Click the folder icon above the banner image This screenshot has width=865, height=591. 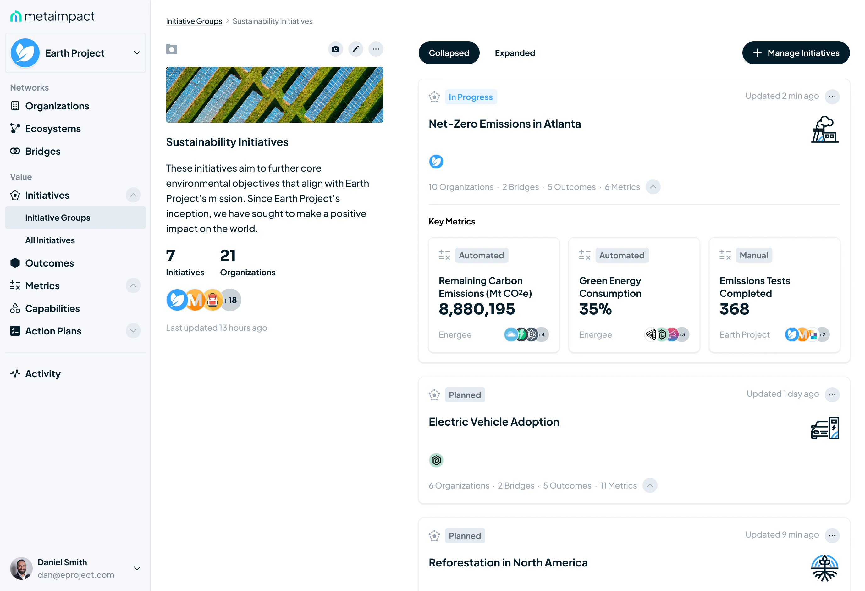click(x=172, y=49)
